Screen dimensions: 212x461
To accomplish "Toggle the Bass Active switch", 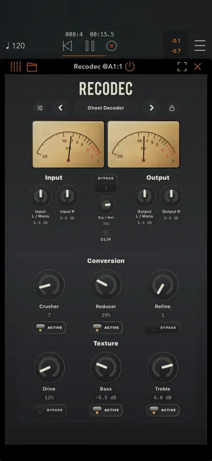I will tap(106, 410).
